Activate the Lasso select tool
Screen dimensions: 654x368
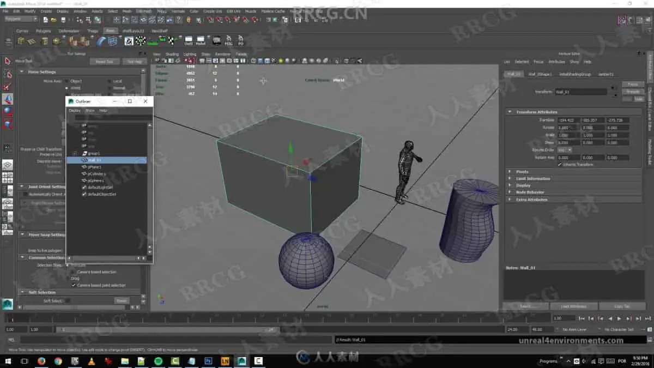[x=8, y=74]
